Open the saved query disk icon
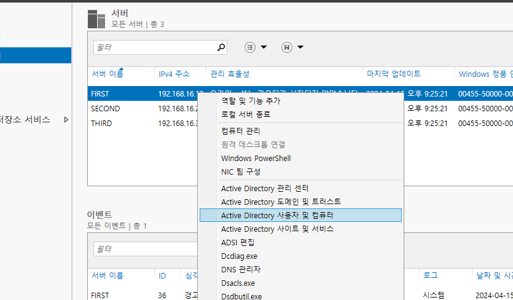The image size is (513, 300). pyautogui.click(x=286, y=47)
